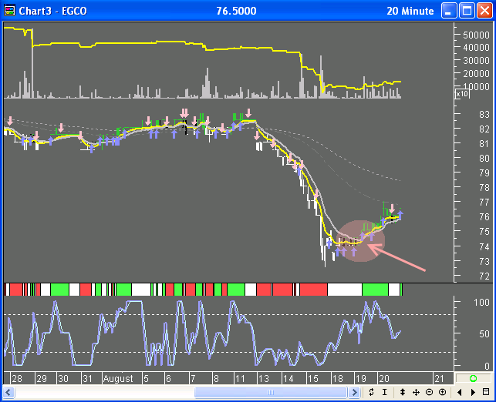Image resolution: width=496 pixels, height=402 pixels.
Task: Click the 83 price axis value
Action: tap(484, 114)
